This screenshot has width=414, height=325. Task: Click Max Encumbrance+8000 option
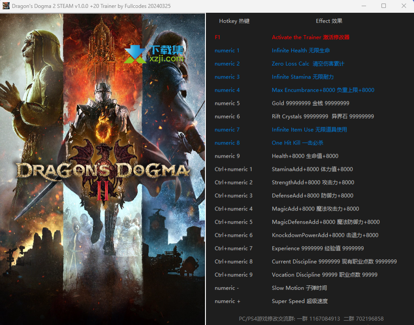click(323, 90)
